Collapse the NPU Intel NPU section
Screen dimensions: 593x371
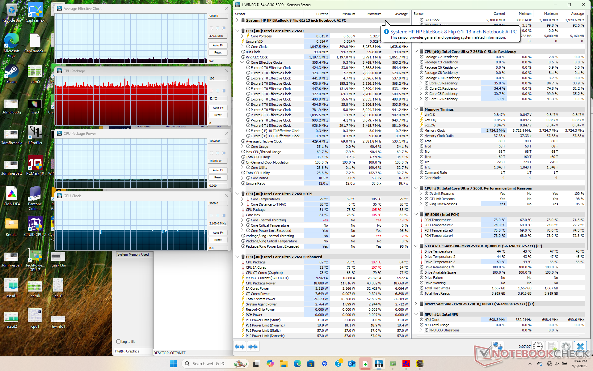[x=416, y=314]
